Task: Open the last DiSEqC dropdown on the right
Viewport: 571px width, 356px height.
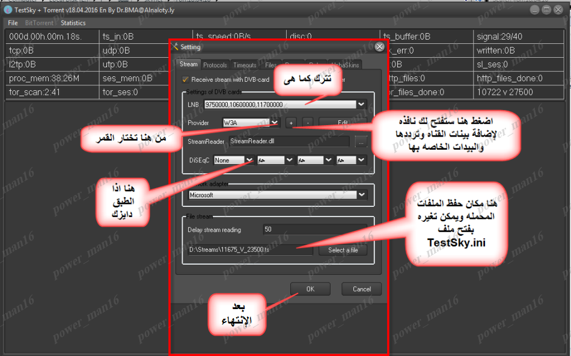Action: click(x=361, y=160)
